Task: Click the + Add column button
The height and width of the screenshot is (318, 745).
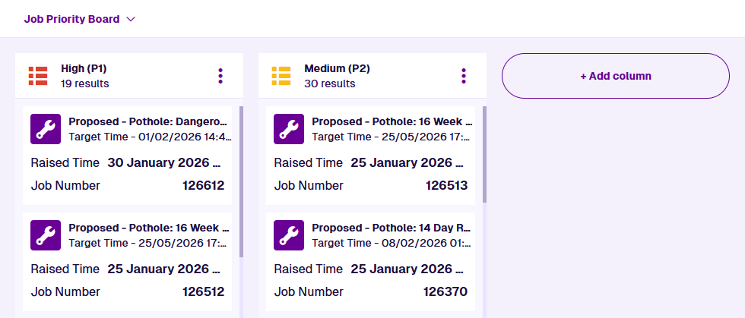Action: pyautogui.click(x=615, y=76)
